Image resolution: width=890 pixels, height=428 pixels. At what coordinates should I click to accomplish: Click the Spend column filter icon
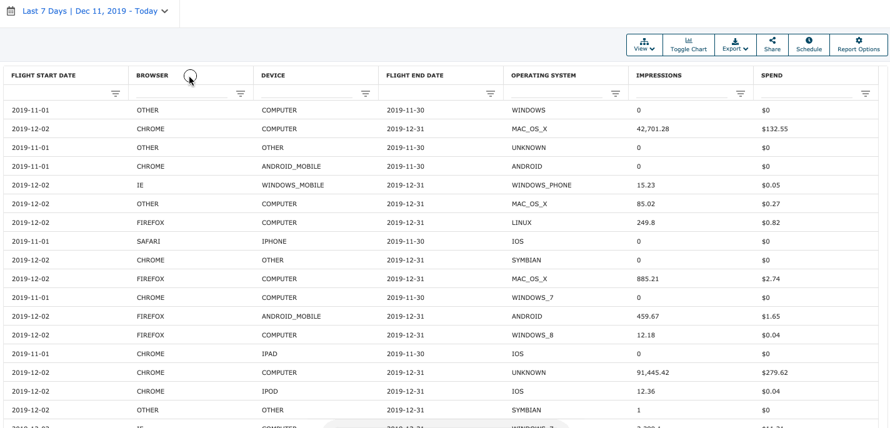tap(866, 94)
